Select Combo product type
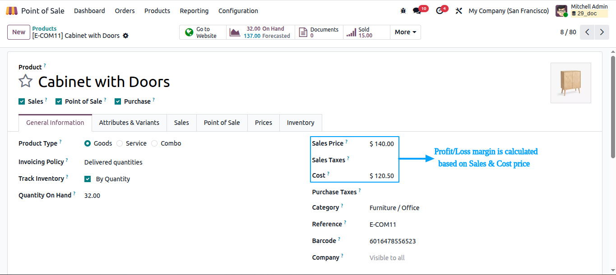The image size is (616, 275). 154,143
